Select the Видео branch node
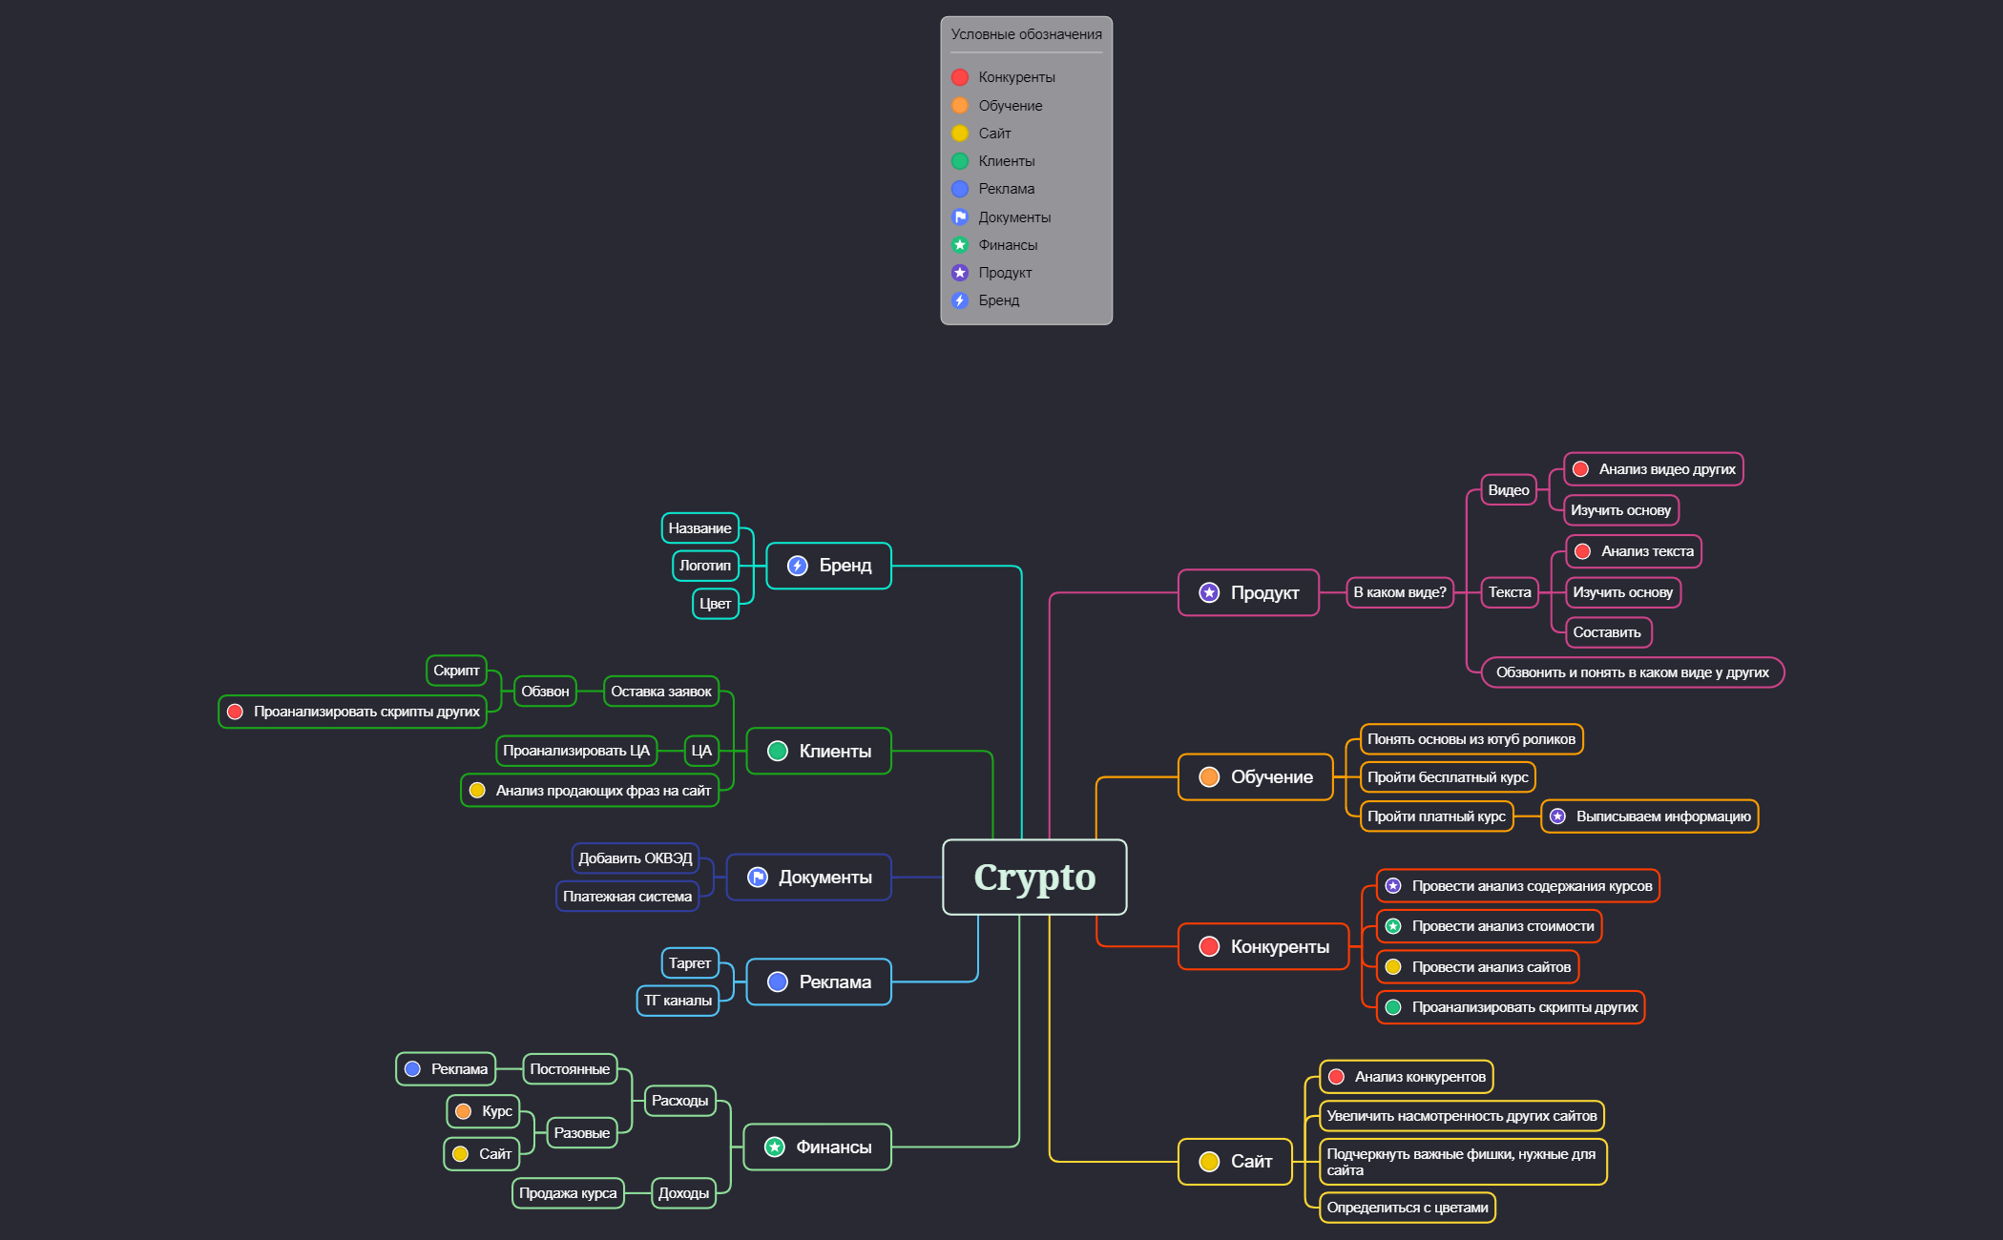 [1509, 490]
